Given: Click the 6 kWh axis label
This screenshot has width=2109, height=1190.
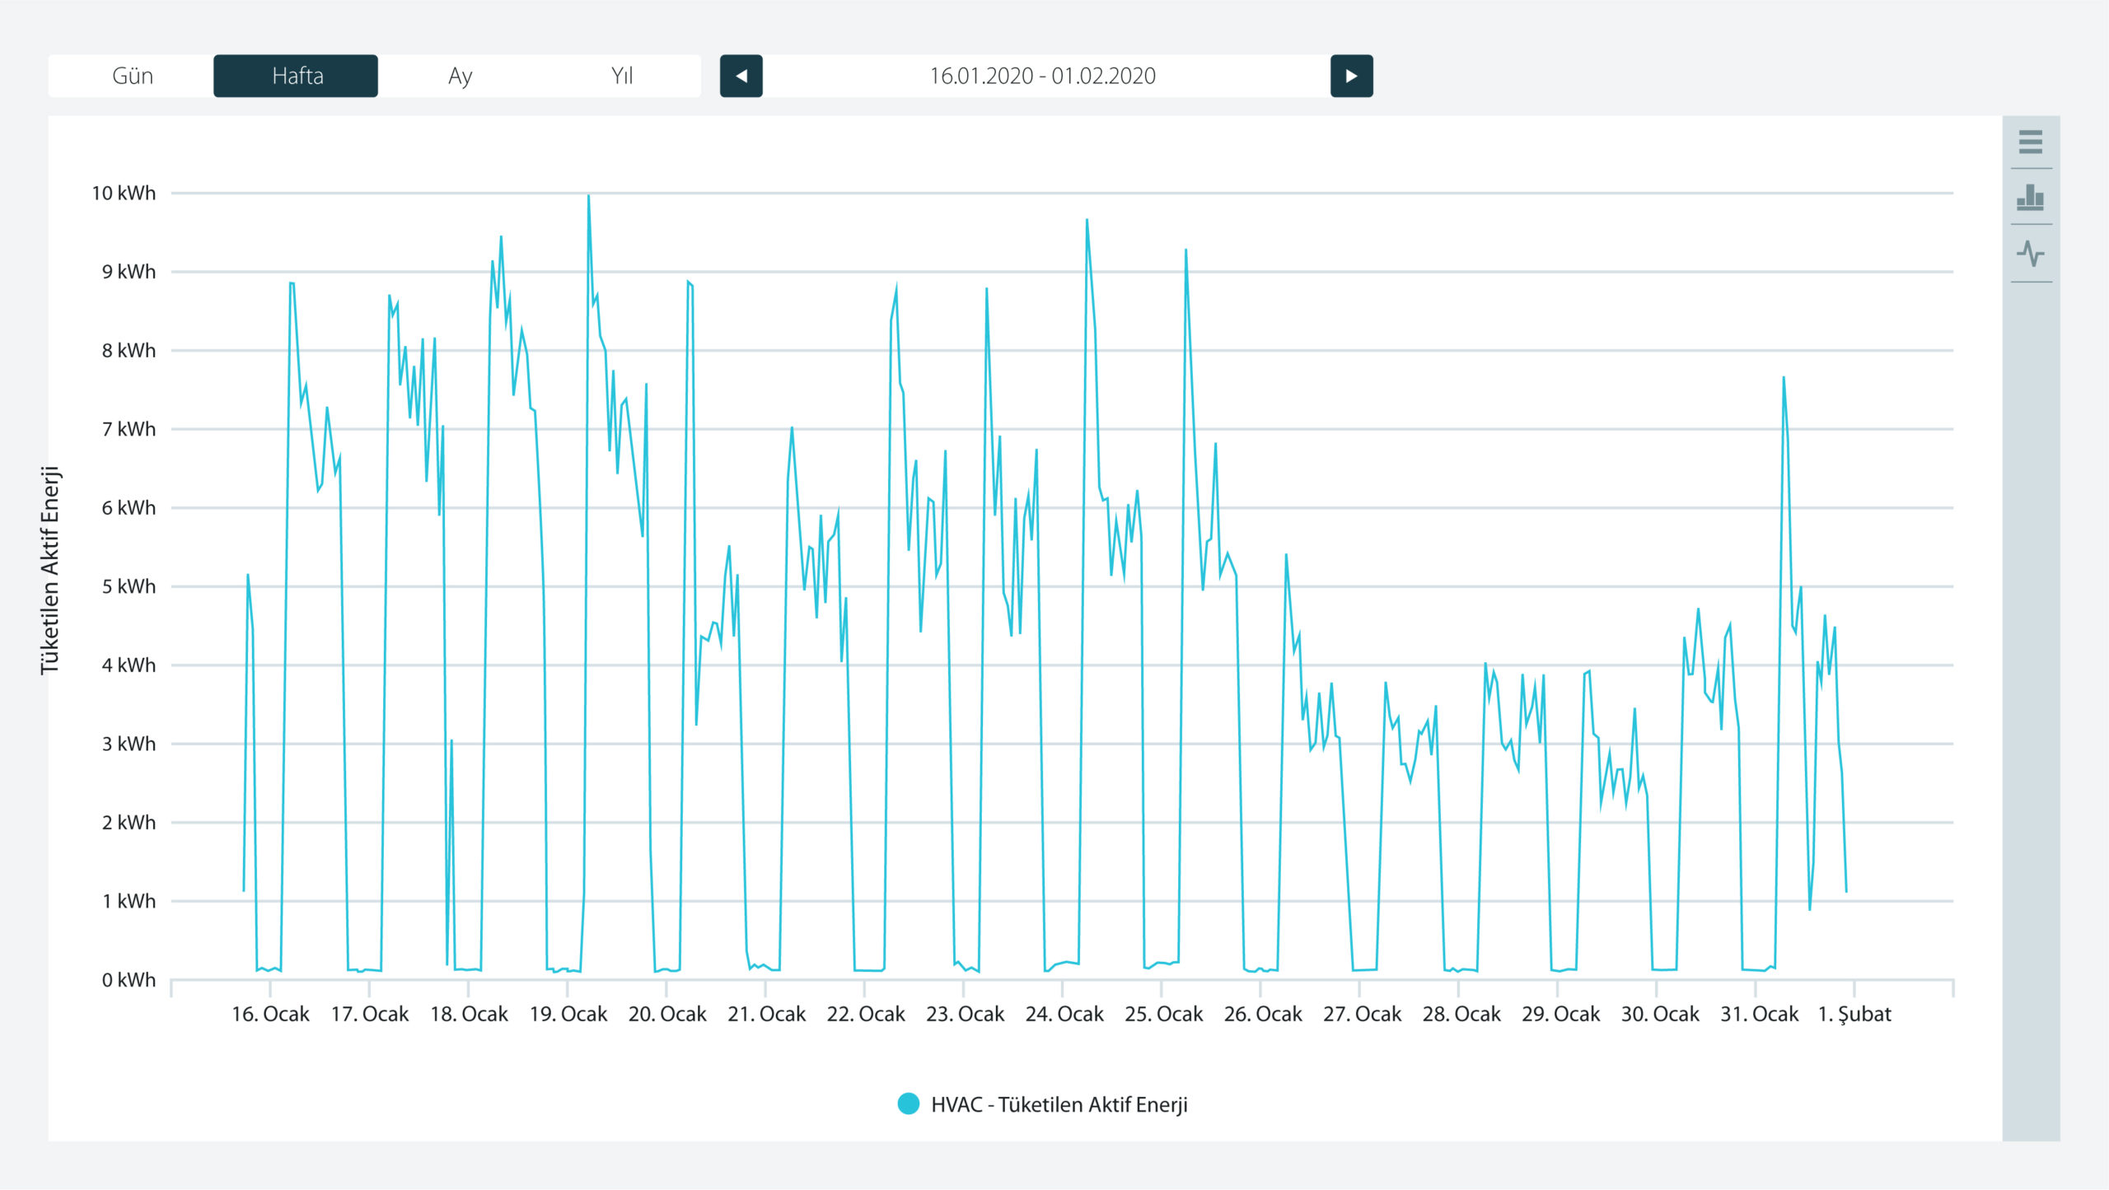Looking at the screenshot, I should [129, 508].
